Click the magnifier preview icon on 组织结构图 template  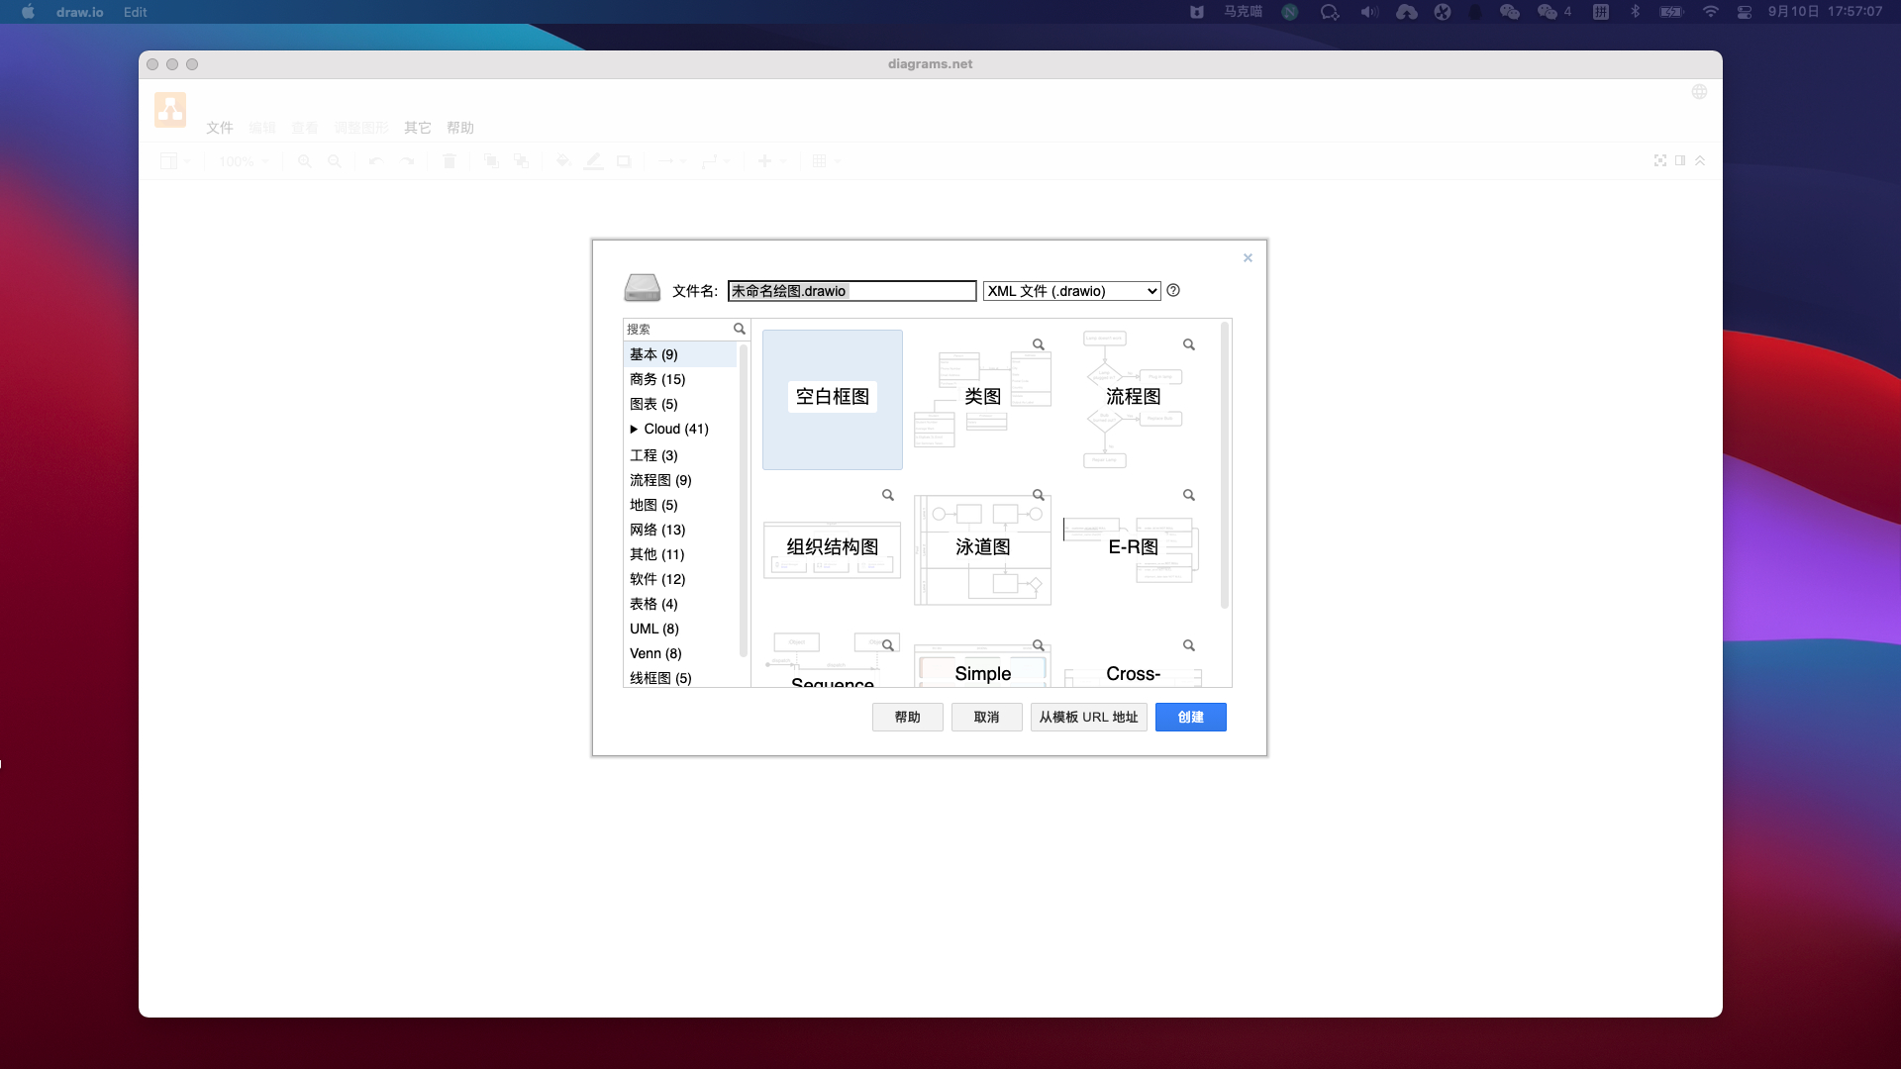[x=888, y=495]
